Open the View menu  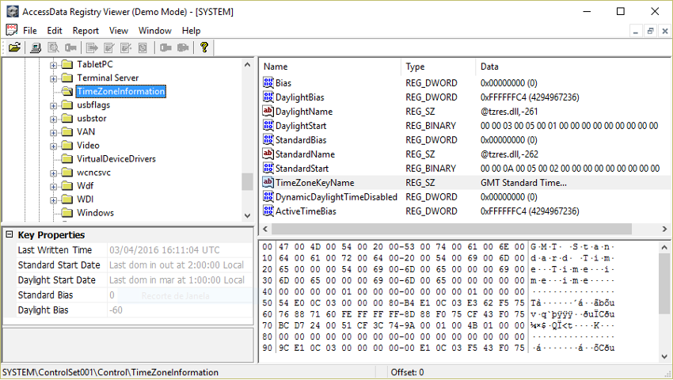point(119,31)
